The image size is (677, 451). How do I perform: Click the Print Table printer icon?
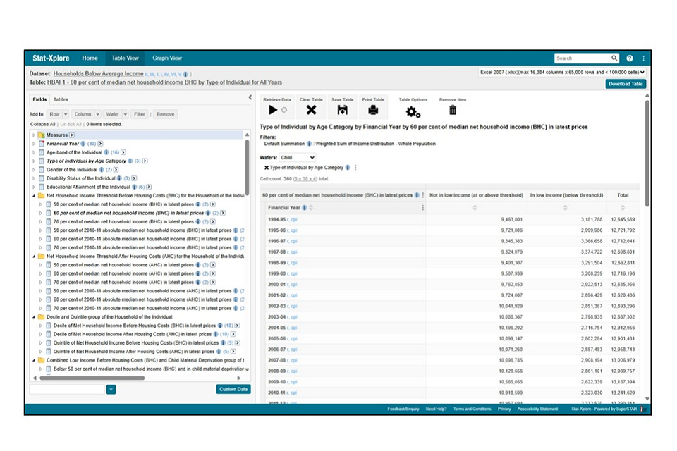coord(373,110)
